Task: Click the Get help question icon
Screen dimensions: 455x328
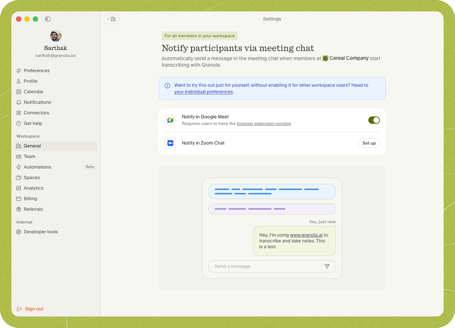Action: (x=19, y=124)
